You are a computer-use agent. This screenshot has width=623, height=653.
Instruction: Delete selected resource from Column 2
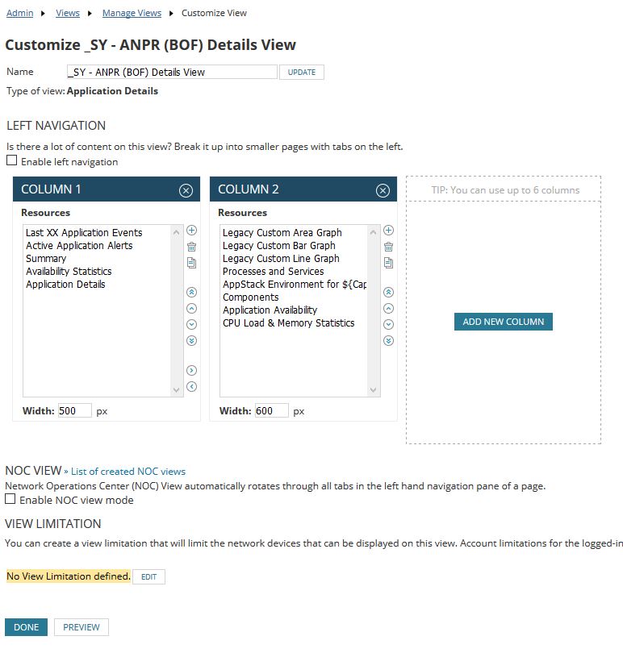click(388, 247)
